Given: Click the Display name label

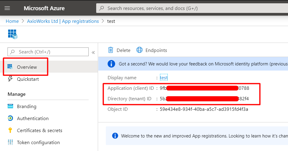Looking at the screenshot, I should [x=122, y=78].
